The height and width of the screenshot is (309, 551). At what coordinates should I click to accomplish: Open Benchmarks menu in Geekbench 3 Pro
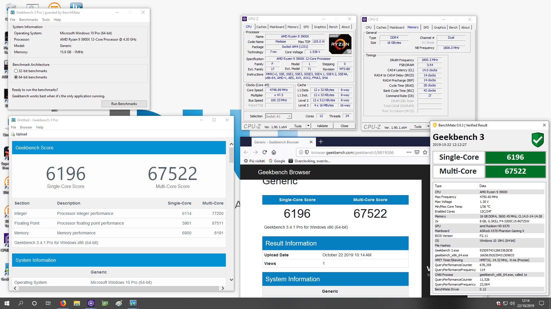pos(28,20)
